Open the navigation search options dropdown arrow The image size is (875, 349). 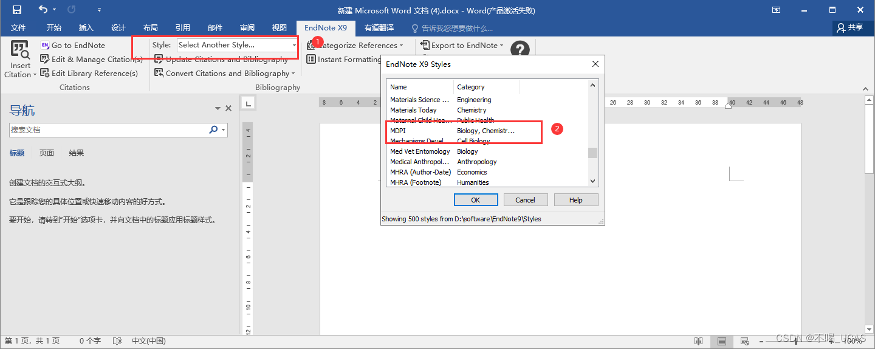coord(224,130)
